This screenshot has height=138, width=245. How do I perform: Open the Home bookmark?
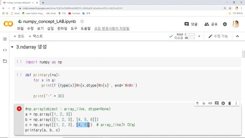point(15,13)
